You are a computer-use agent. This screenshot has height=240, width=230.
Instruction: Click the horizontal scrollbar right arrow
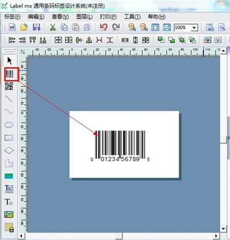(216, 236)
